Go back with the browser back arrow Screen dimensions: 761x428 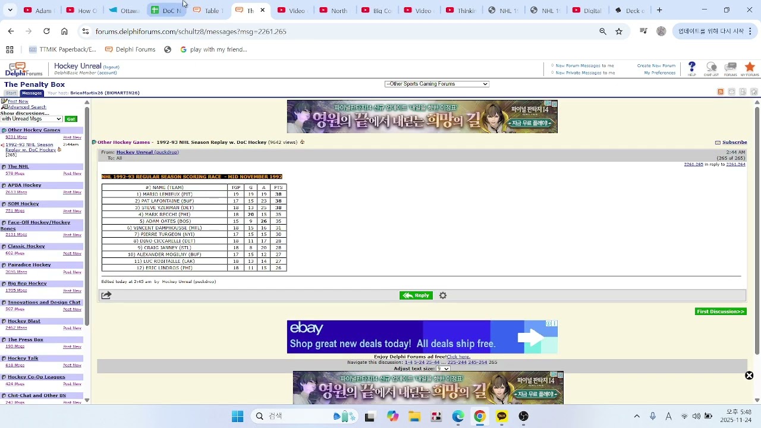point(11,32)
